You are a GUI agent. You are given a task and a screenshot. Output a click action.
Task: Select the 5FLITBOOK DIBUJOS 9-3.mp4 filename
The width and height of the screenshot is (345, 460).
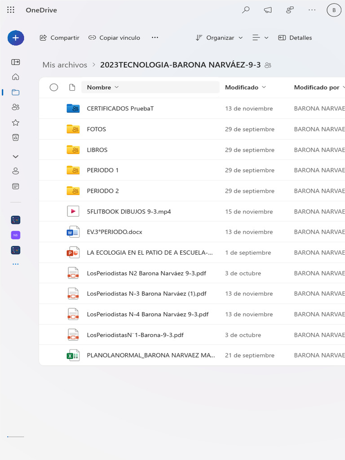tap(129, 212)
